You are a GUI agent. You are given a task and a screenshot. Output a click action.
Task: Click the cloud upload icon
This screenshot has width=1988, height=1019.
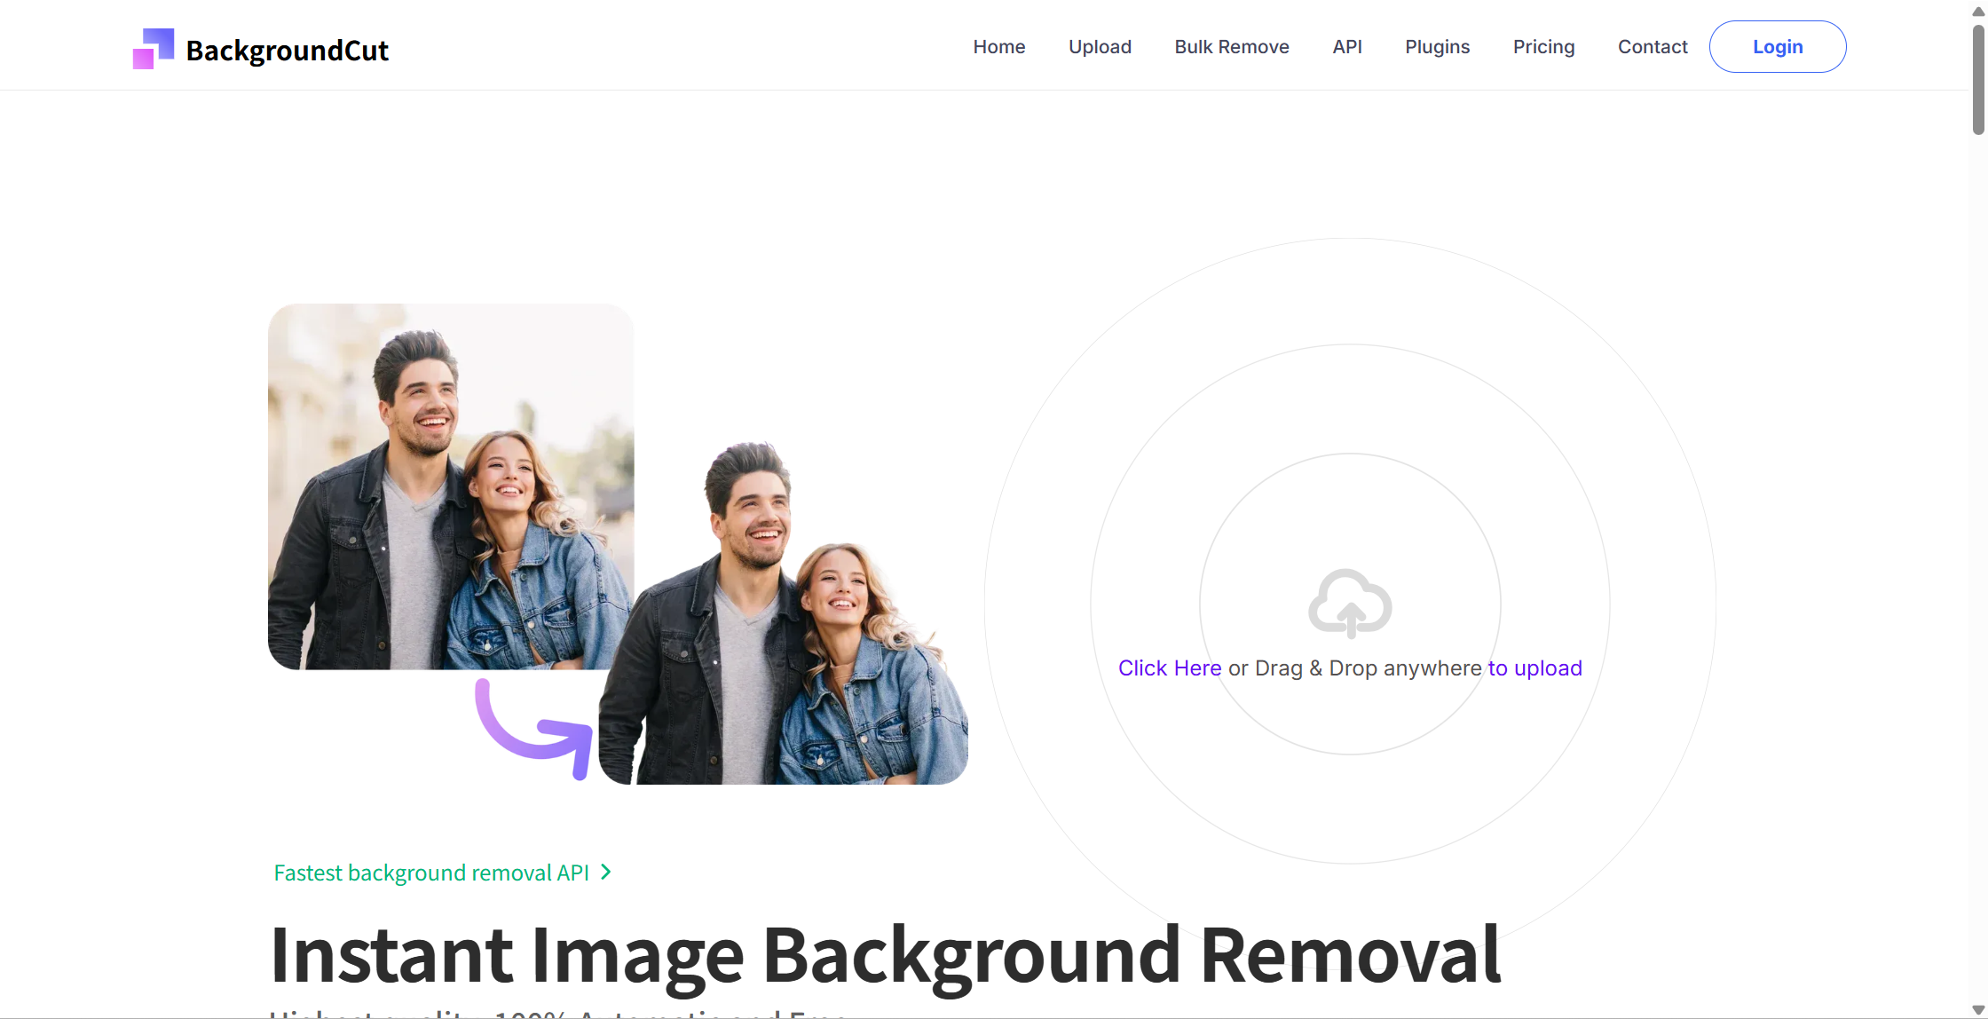(x=1350, y=604)
